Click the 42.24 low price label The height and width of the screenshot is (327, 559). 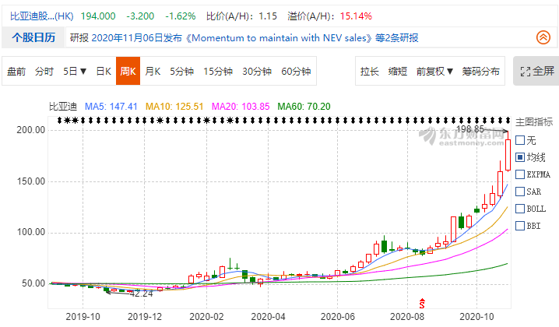(x=141, y=294)
